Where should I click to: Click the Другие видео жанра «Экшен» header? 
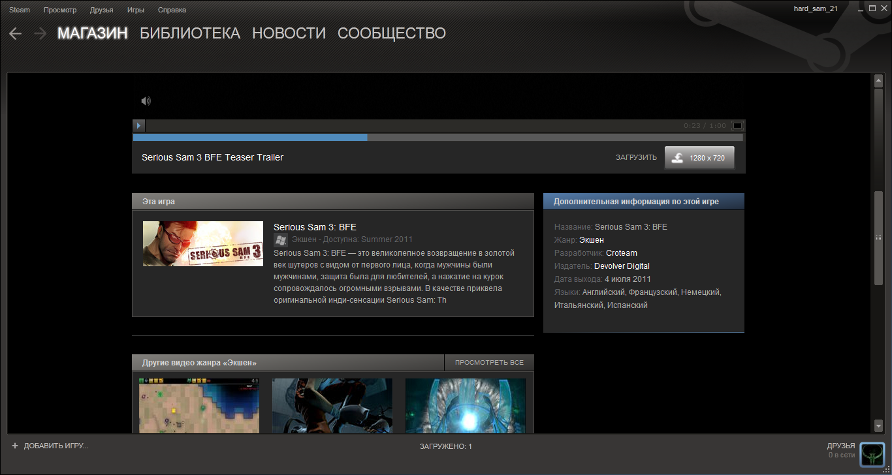(288, 363)
